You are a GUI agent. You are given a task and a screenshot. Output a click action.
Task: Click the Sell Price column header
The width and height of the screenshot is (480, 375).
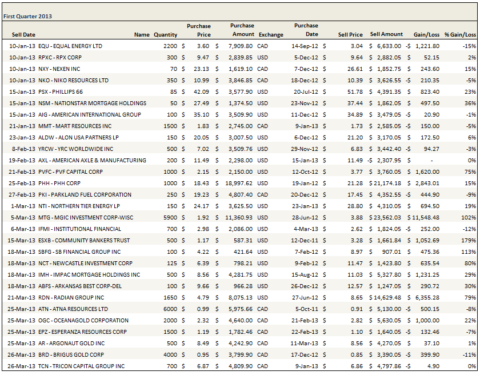click(x=350, y=34)
